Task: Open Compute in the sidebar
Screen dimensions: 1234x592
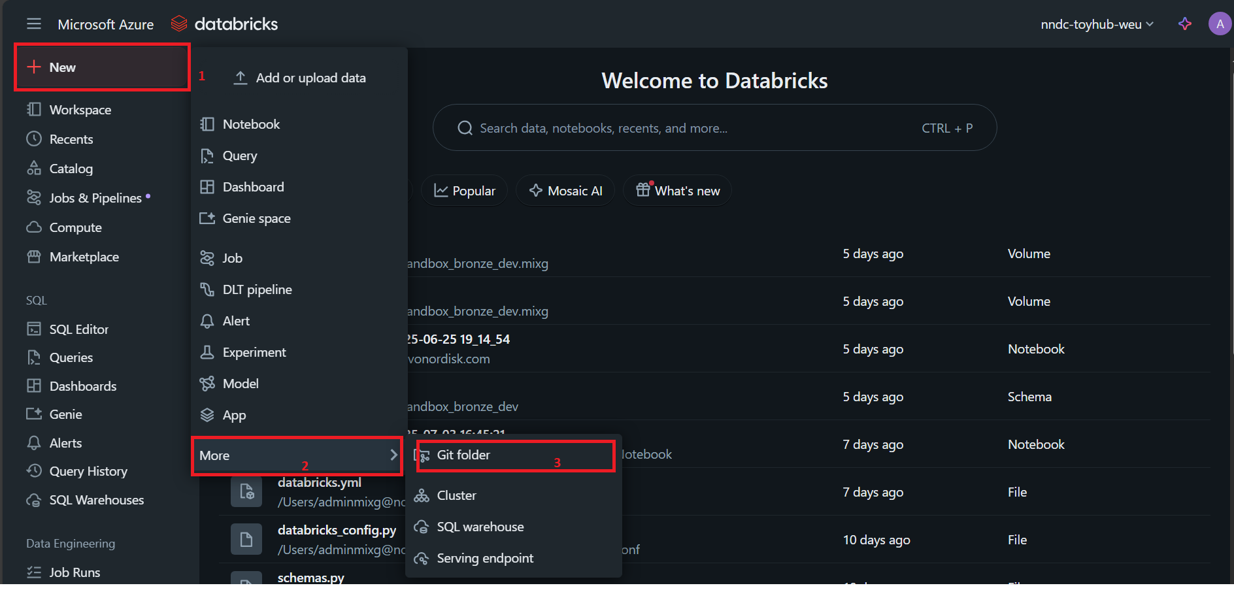Action: click(75, 227)
